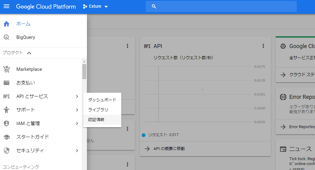Click the Error Reporting card icon
The width and height of the screenshot is (315, 170).
[x=283, y=97]
